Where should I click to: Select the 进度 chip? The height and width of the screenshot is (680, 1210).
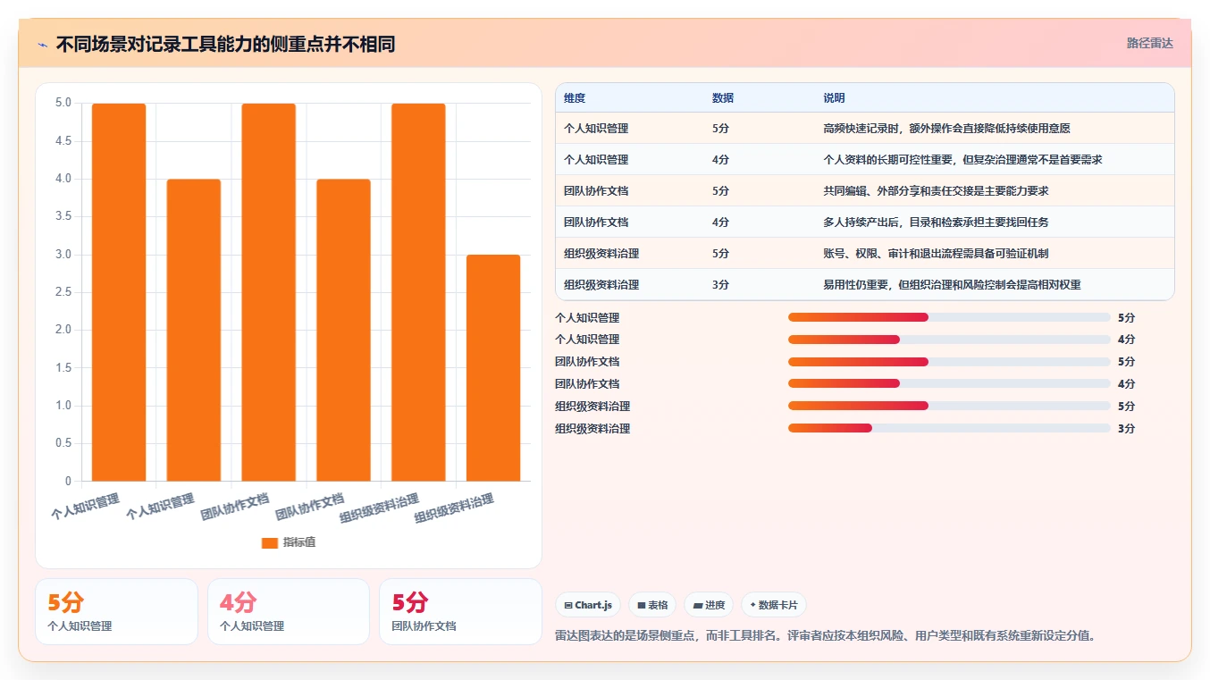(x=709, y=605)
